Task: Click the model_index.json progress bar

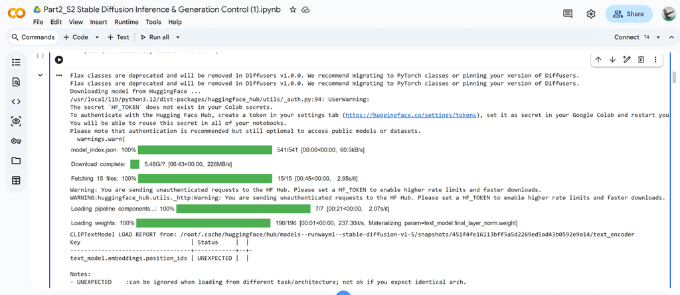Action: click(x=205, y=150)
